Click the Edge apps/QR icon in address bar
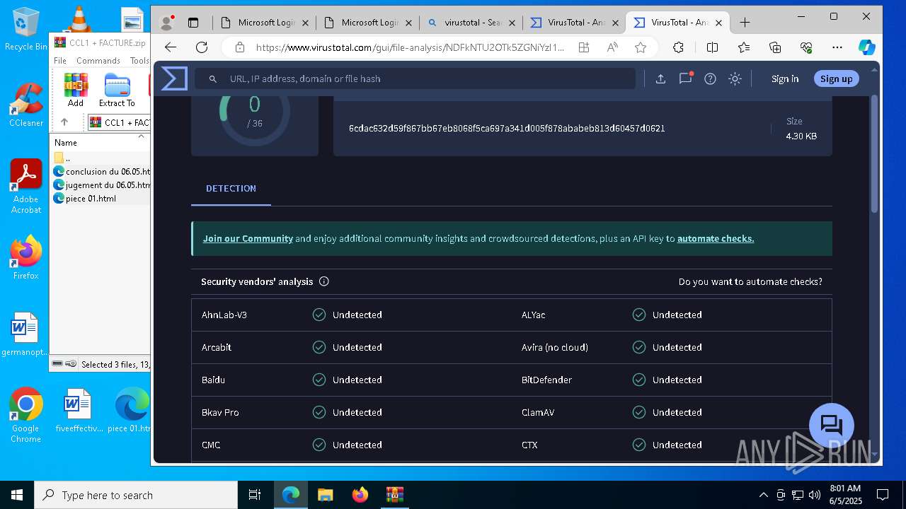Image resolution: width=906 pixels, height=509 pixels. tap(584, 47)
